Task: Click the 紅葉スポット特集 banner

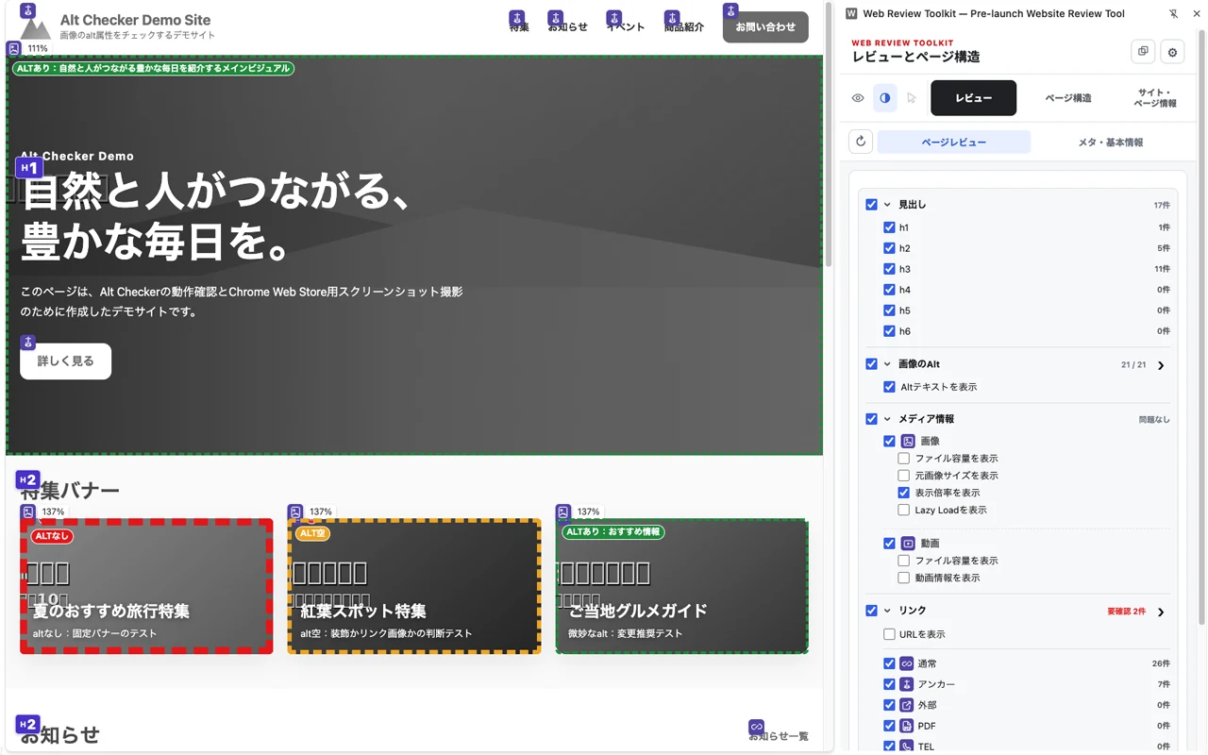Action: (x=414, y=586)
